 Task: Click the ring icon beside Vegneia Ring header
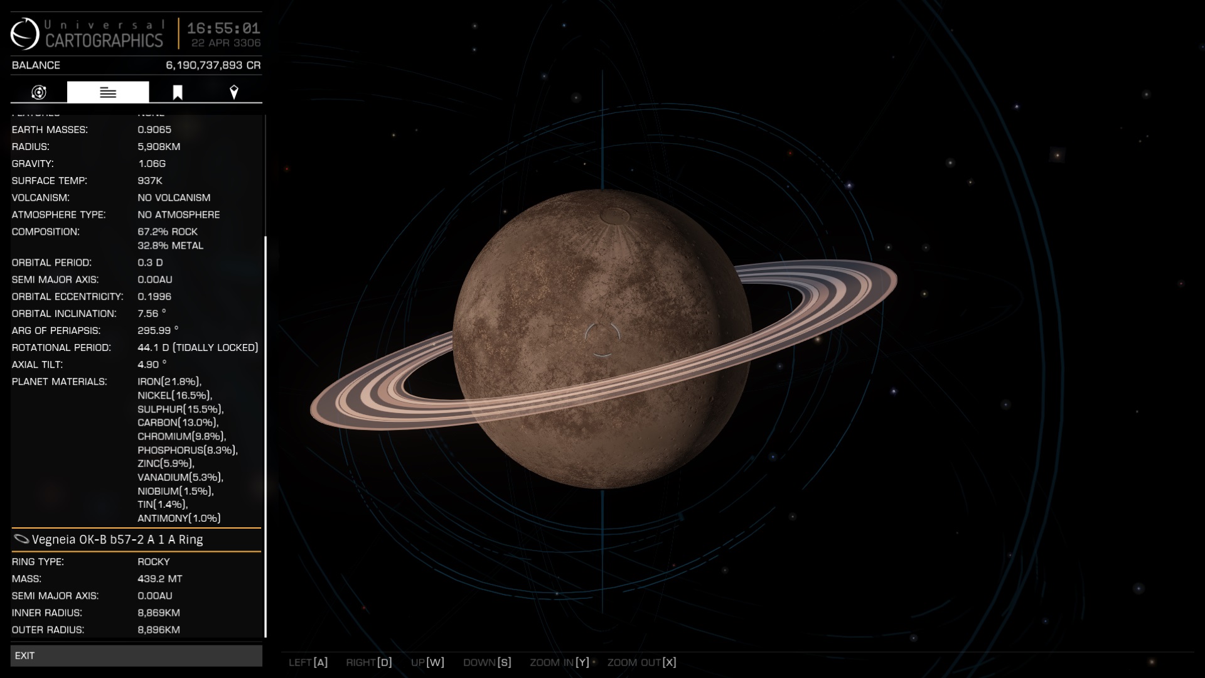pyautogui.click(x=21, y=539)
